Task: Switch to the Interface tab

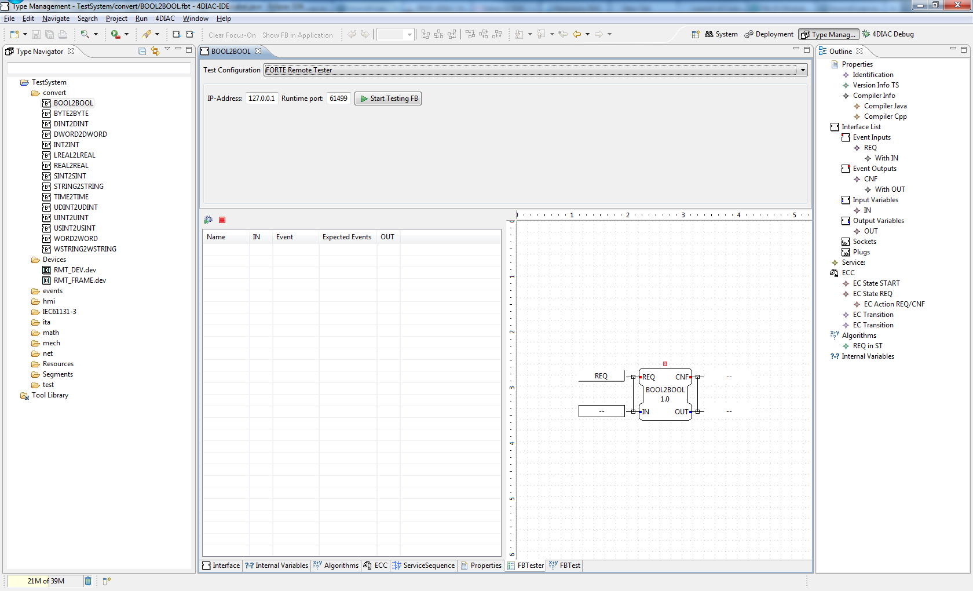Action: click(x=221, y=566)
